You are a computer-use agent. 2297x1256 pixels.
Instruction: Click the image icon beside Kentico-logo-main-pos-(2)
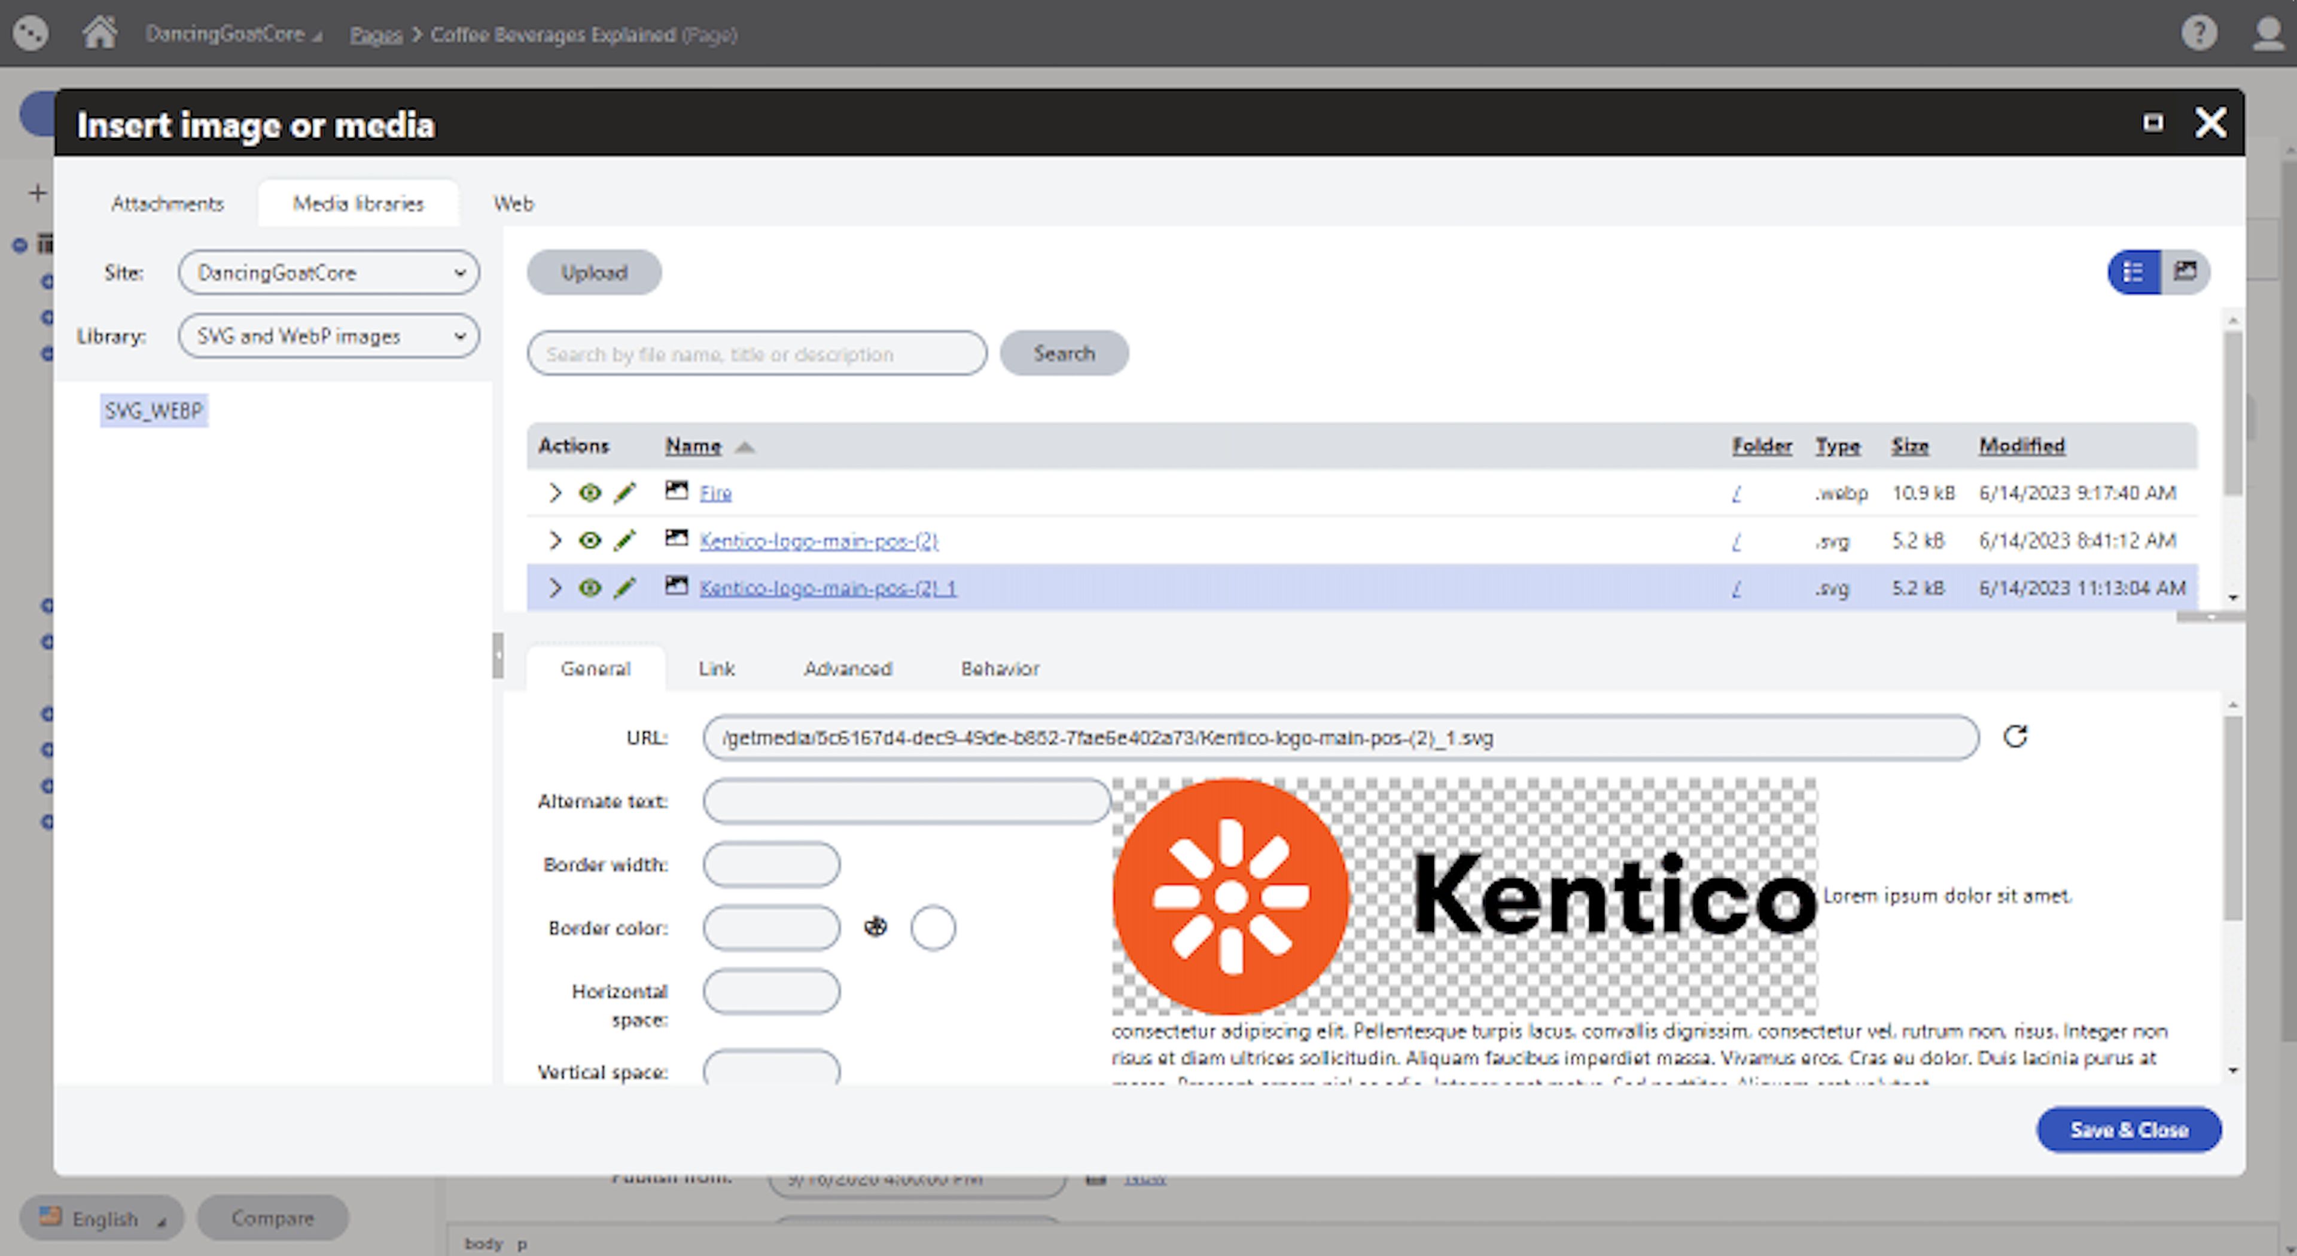[677, 537]
